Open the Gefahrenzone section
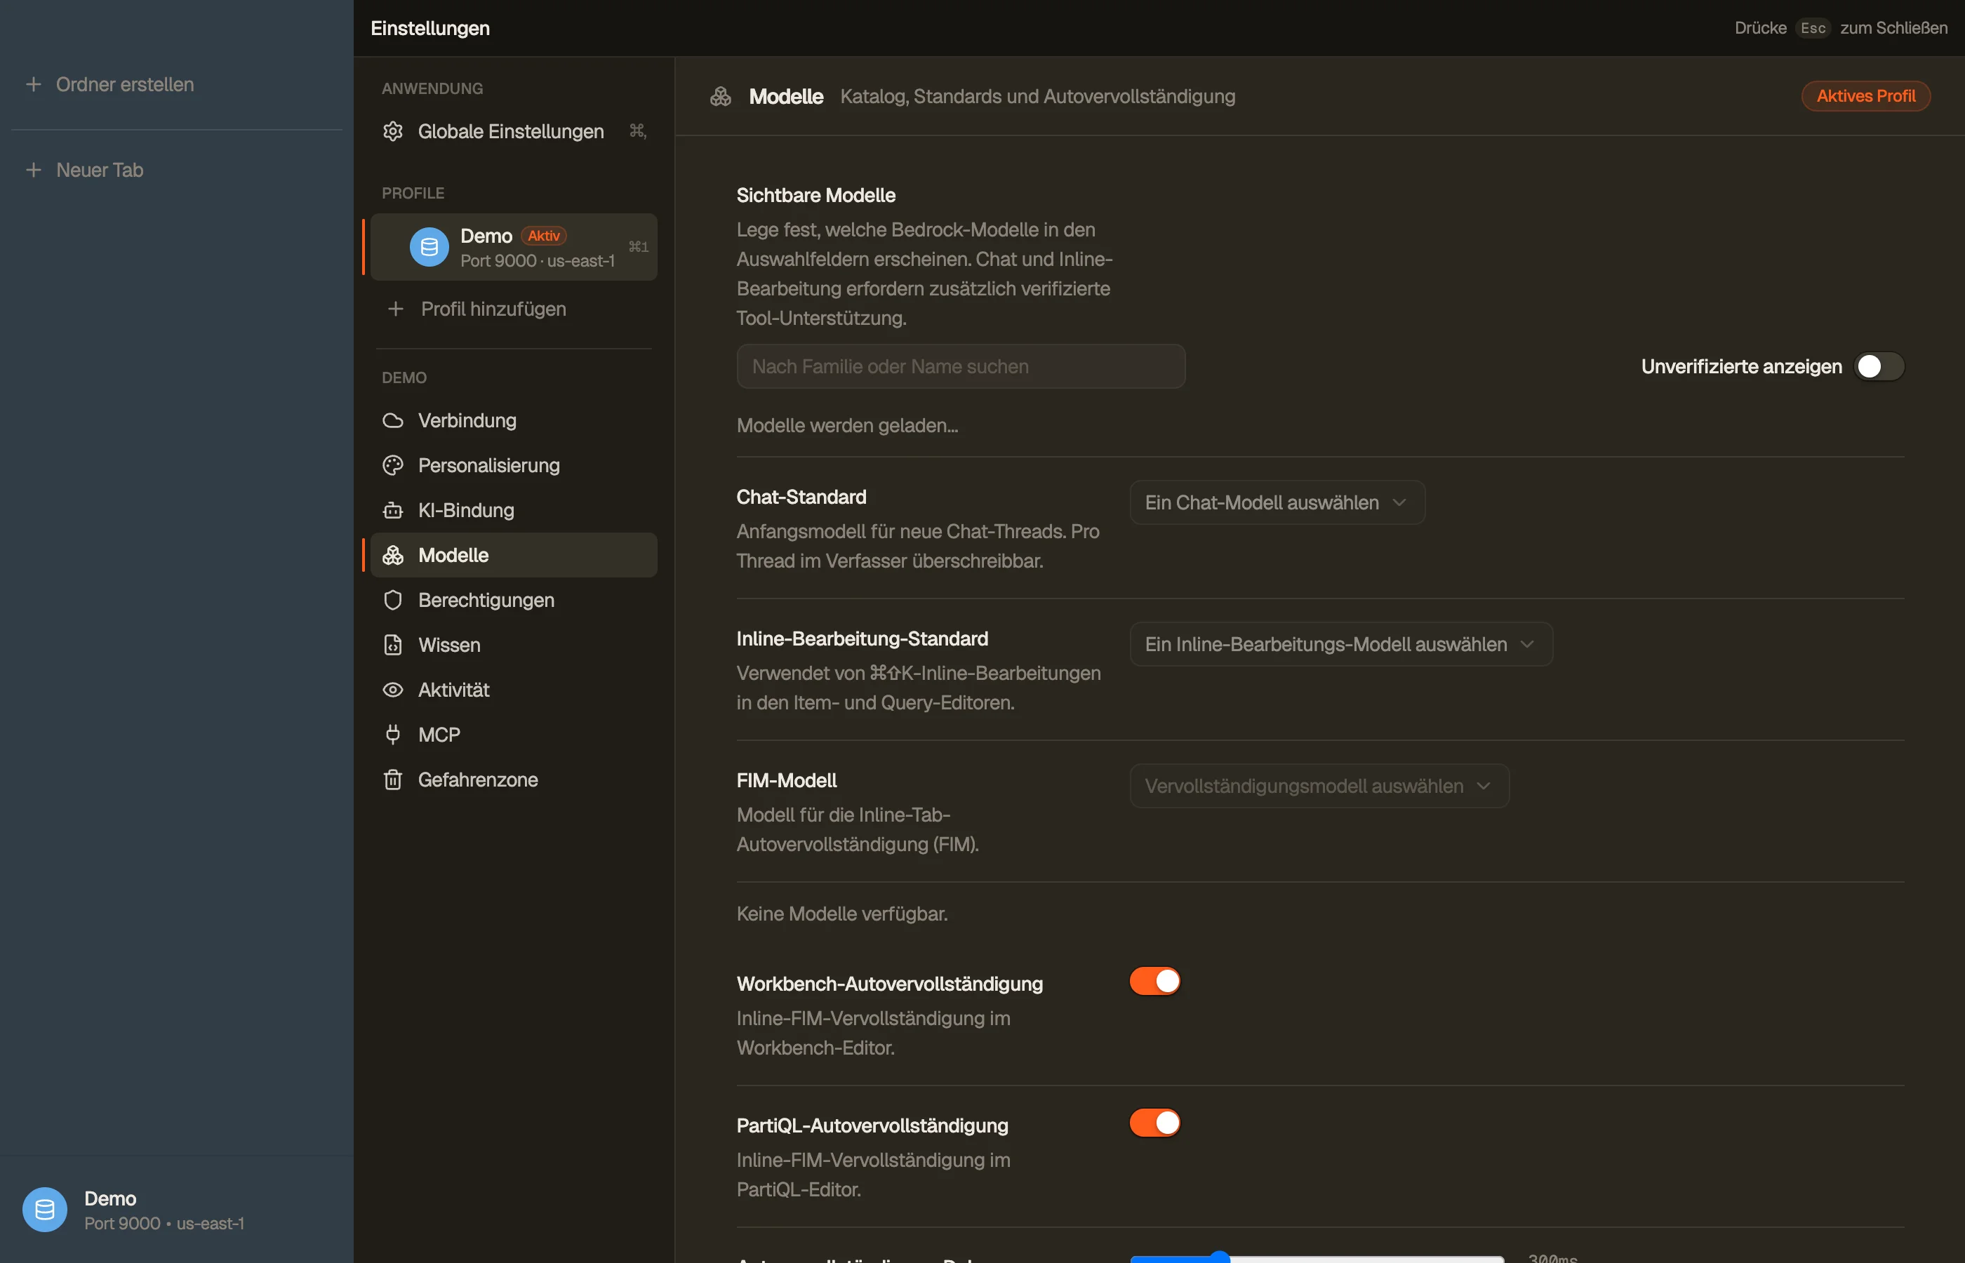This screenshot has height=1263, width=1965. 514,779
